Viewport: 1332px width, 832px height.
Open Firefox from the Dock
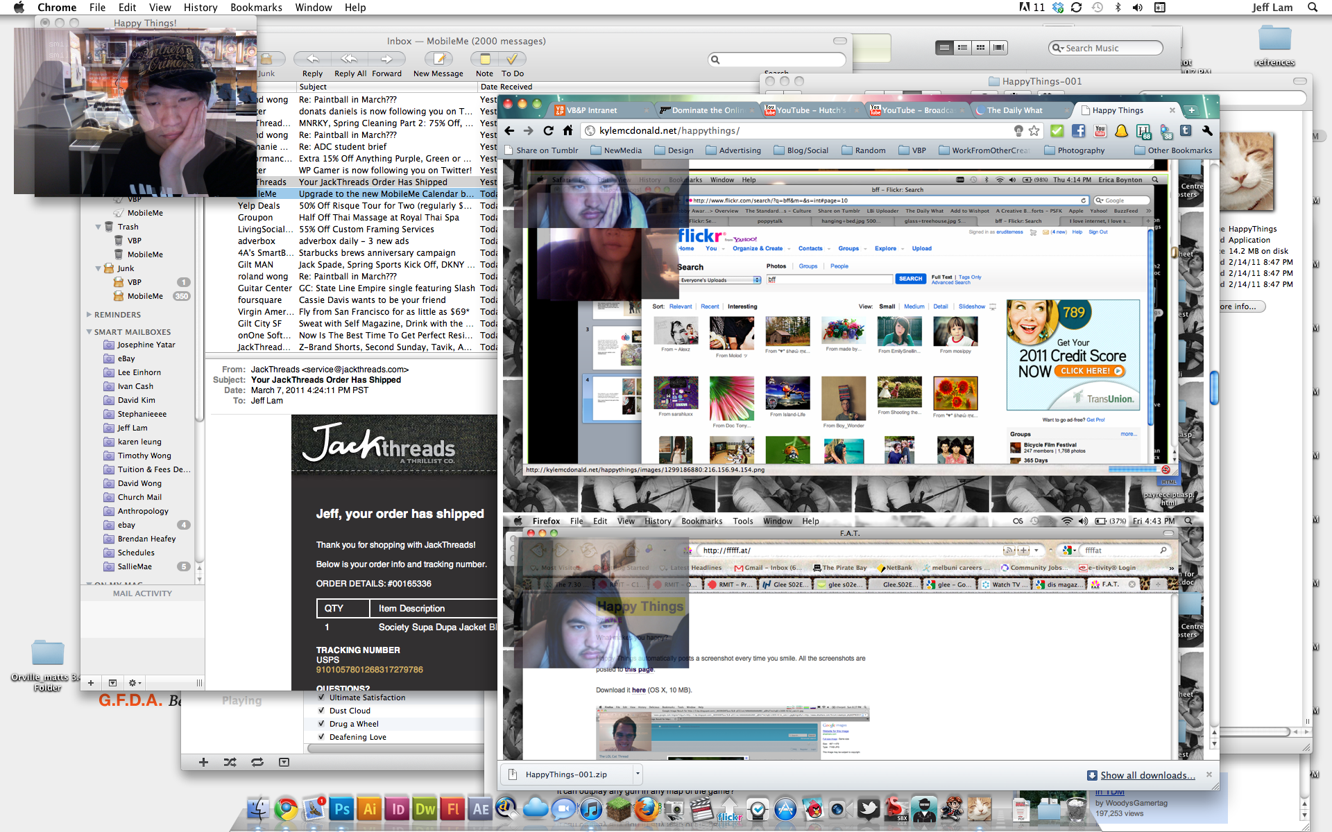pos(647,809)
